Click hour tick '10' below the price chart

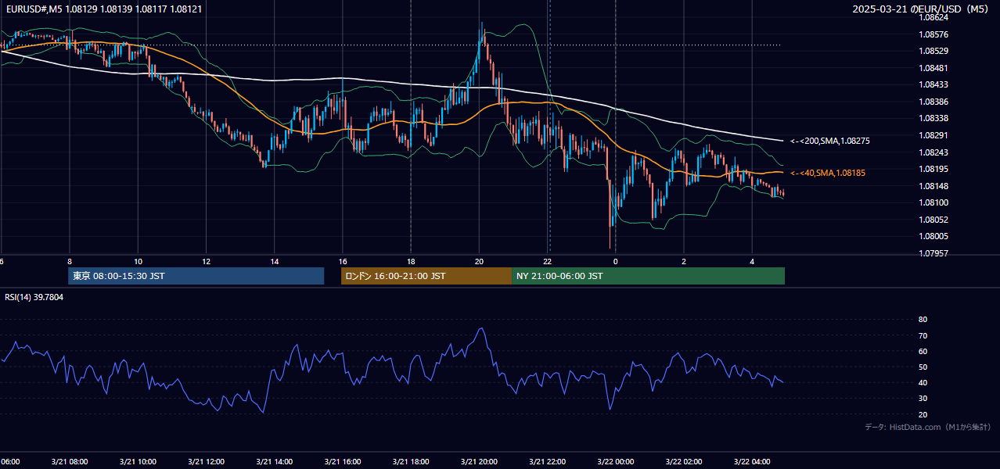tap(138, 261)
